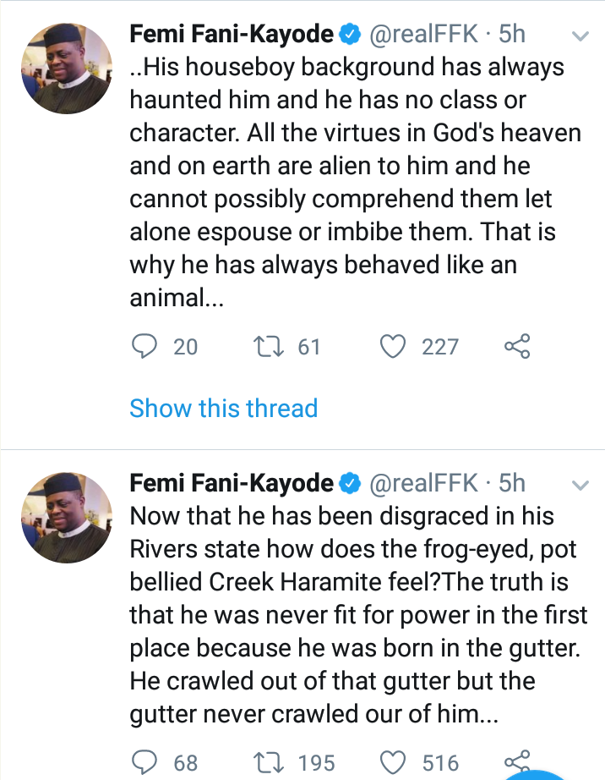Image resolution: width=605 pixels, height=780 pixels.
Task: Reply to the Rivers state tweet
Action: click(146, 761)
